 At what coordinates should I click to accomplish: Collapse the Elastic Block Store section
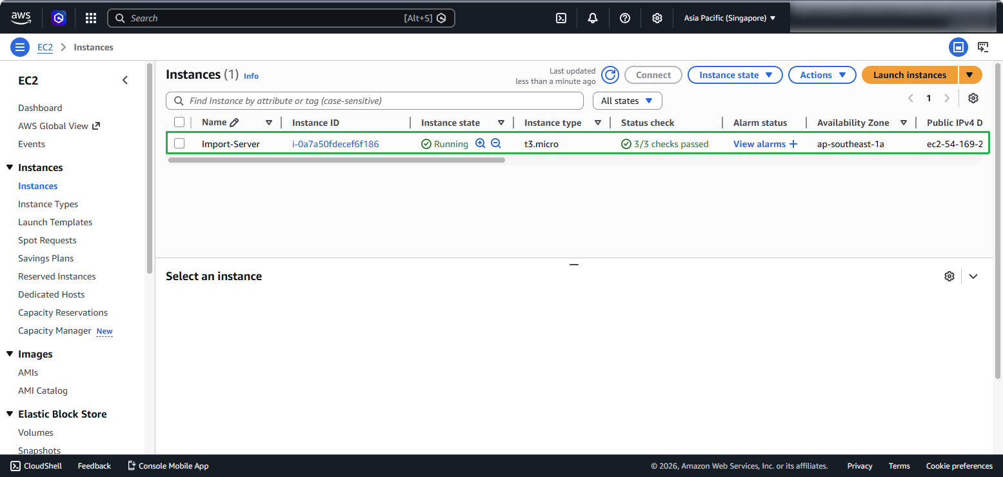10,414
